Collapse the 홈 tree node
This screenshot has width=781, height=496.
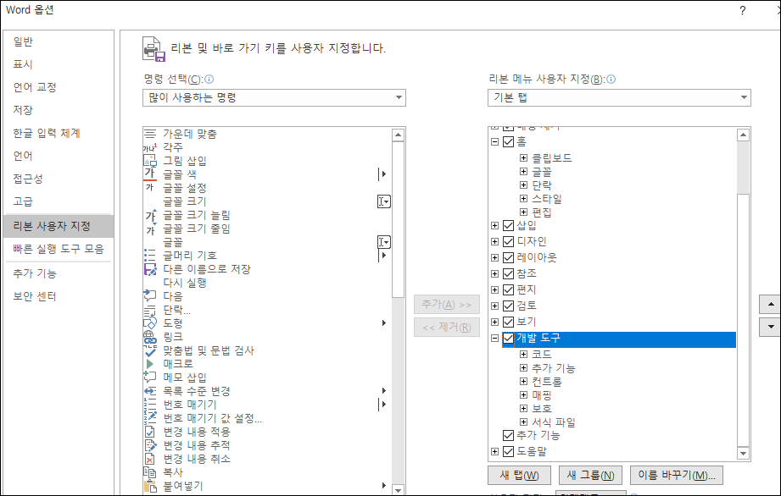(494, 141)
